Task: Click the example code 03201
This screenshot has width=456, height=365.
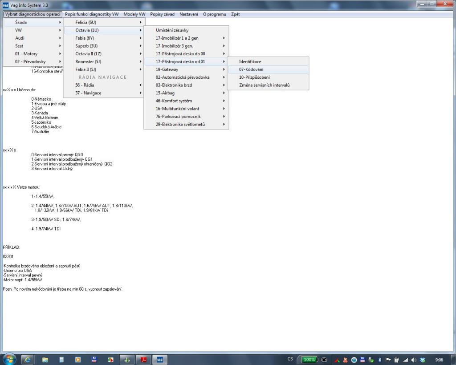Action: [x=8, y=256]
